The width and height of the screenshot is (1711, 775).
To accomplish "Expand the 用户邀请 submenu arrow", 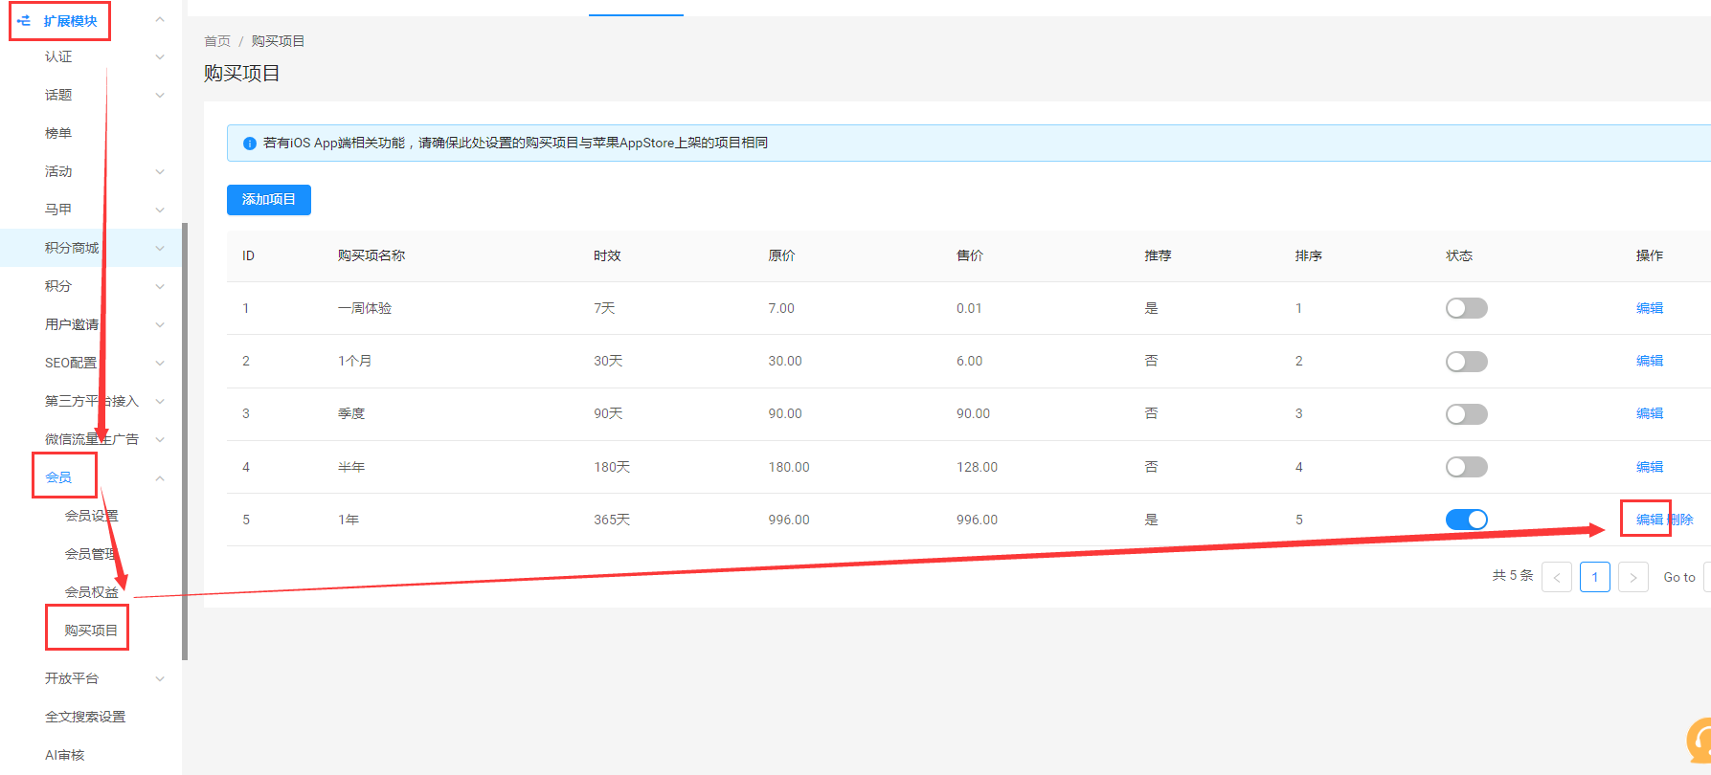I will 160,325.
